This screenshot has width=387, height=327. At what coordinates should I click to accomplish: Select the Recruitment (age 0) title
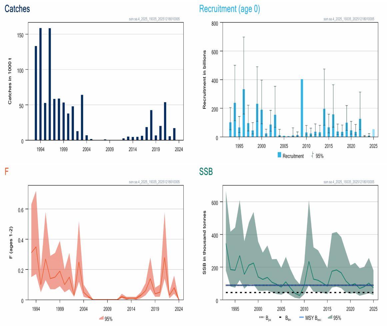click(229, 9)
